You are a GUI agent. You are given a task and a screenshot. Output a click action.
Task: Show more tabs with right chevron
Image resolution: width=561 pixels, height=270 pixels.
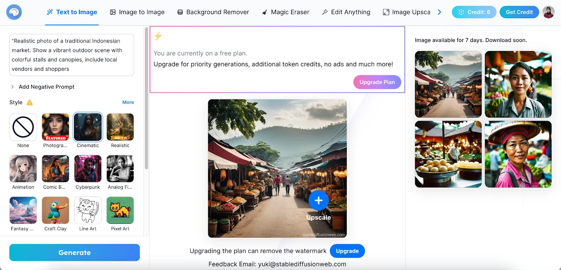[439, 12]
